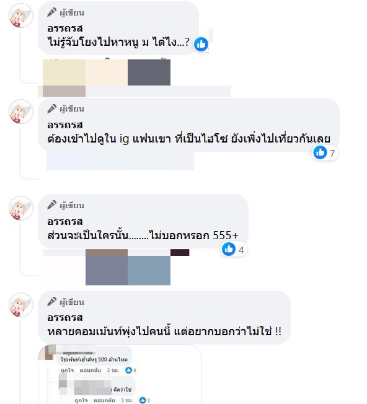This screenshot has height=404, width=367.
Task: Open the profile avatar beside the 555+ comment
Action: (x=21, y=208)
